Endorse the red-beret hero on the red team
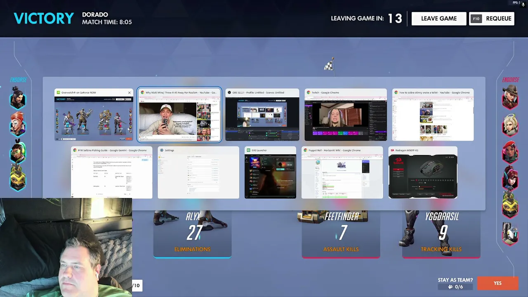Image resolution: width=528 pixels, height=297 pixels. 510,151
